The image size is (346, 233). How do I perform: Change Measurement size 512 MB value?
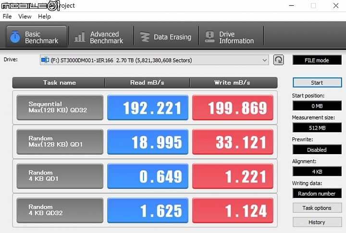[x=317, y=128]
